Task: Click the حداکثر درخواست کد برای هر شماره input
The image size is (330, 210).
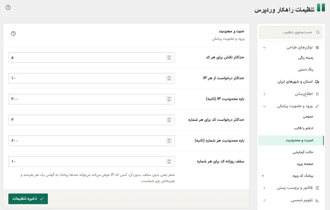Action: click(91, 120)
